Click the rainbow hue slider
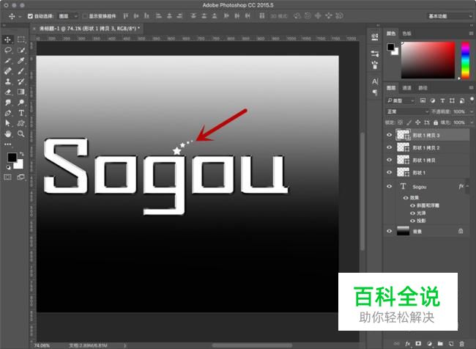Image resolution: width=476 pixels, height=349 pixels. click(465, 60)
